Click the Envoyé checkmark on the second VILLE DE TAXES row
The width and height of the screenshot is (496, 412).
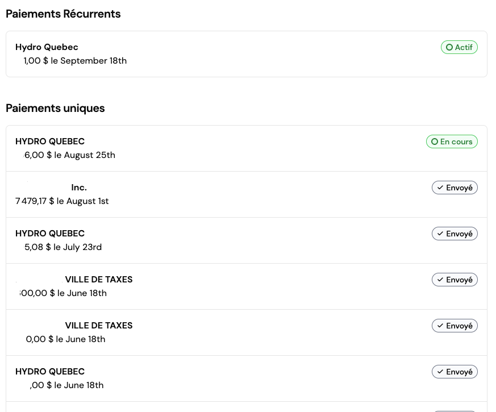(440, 326)
